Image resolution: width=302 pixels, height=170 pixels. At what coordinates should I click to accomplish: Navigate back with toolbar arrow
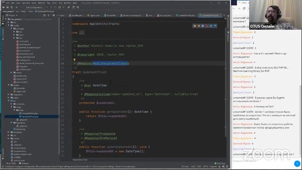pos(17,8)
